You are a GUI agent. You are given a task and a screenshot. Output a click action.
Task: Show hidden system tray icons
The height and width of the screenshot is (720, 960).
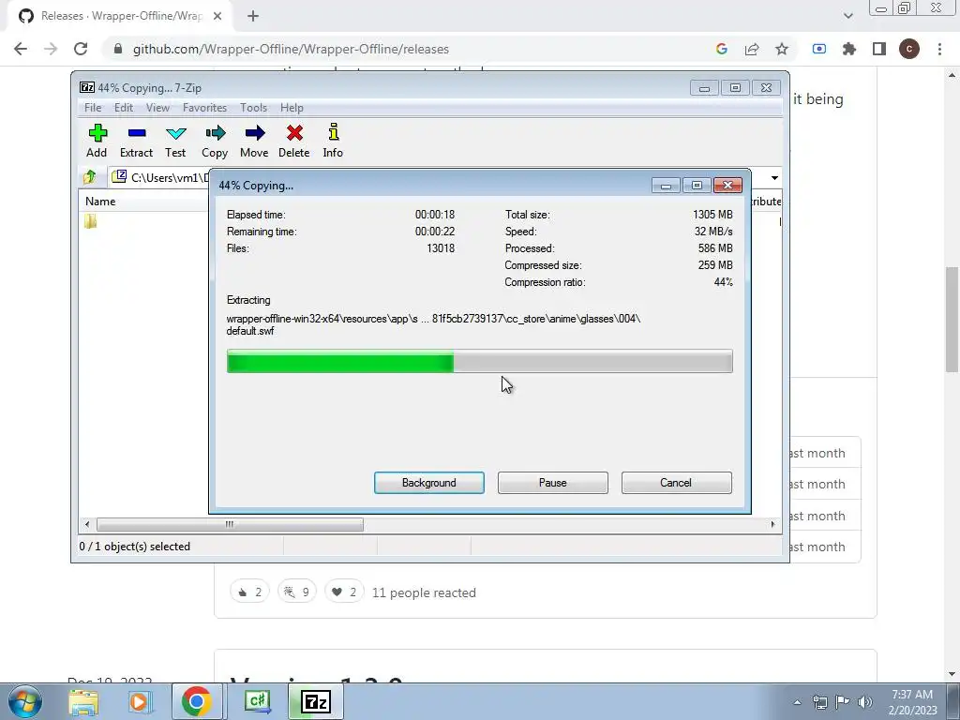pyautogui.click(x=797, y=702)
